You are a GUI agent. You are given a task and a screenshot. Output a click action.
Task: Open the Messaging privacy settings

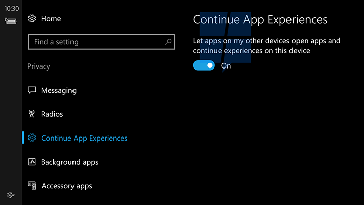(x=59, y=90)
